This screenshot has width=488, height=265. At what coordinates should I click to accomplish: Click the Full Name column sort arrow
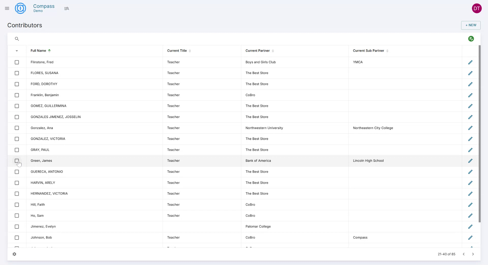(x=49, y=51)
